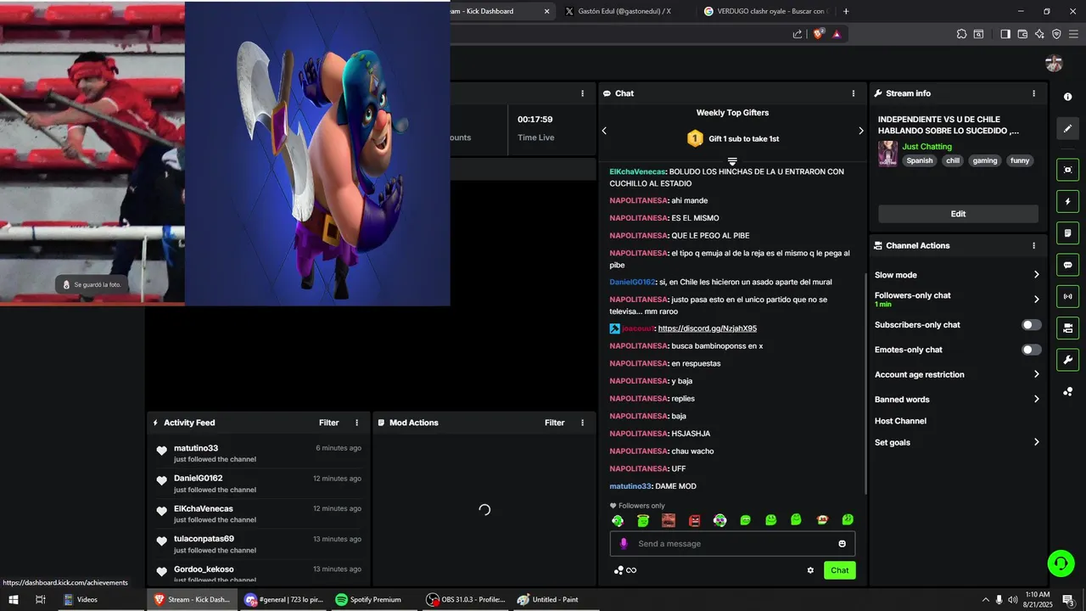Toggle the chat bubble panel icon in sidebar
Image resolution: width=1086 pixels, height=611 pixels.
[x=1067, y=265]
